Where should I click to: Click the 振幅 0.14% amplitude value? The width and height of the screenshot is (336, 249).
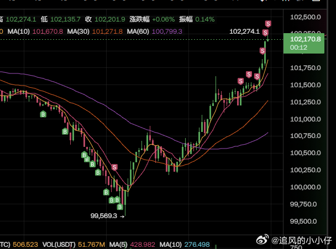point(197,19)
